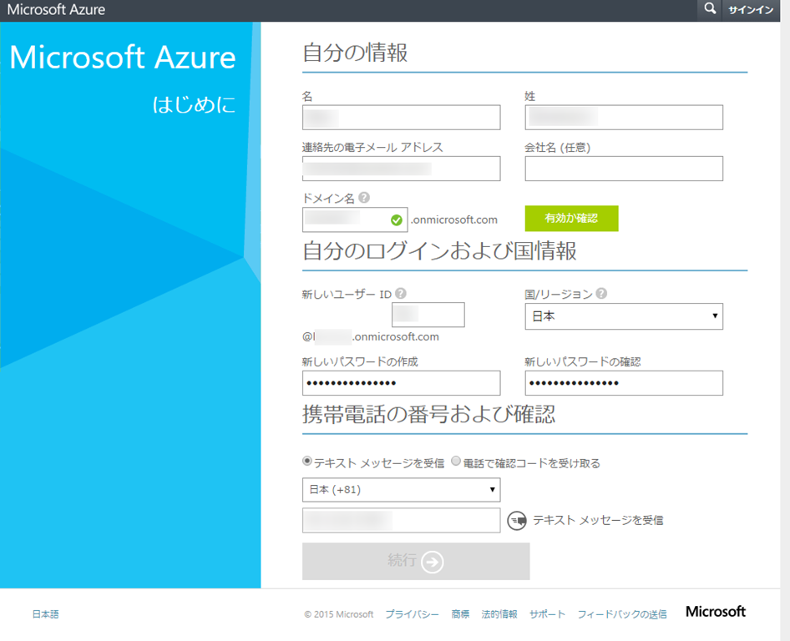The image size is (790, 641).
Task: Click the arrow icon on 続行 button
Action: tap(433, 562)
